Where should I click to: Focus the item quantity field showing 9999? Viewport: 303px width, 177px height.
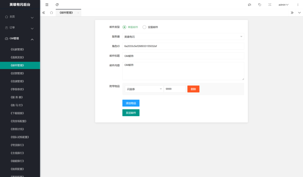(175, 89)
